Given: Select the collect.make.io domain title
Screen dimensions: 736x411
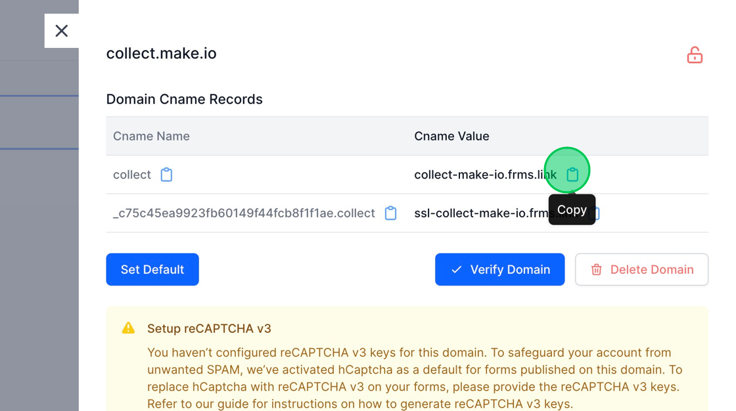Looking at the screenshot, I should (161, 53).
